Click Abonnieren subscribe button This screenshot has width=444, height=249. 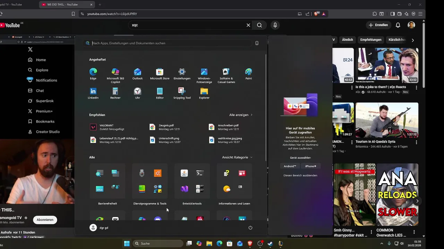45,220
